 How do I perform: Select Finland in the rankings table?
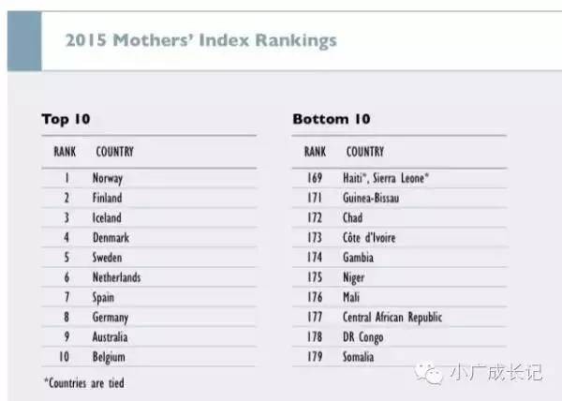coord(107,198)
